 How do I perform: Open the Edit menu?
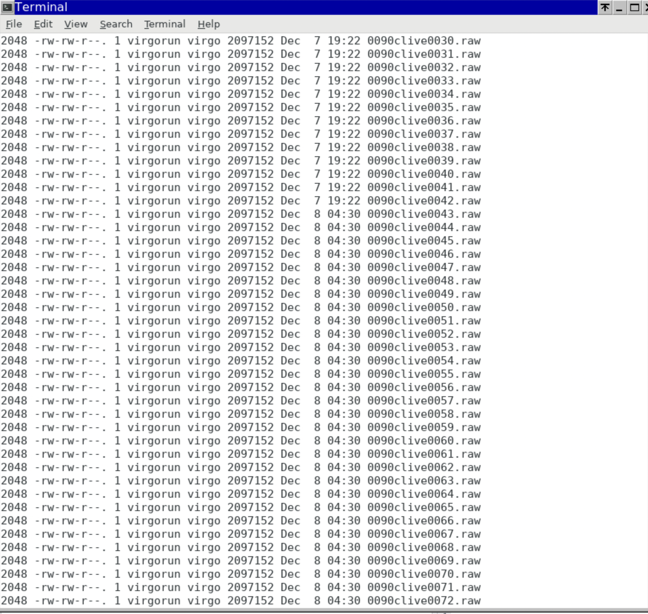coord(43,24)
